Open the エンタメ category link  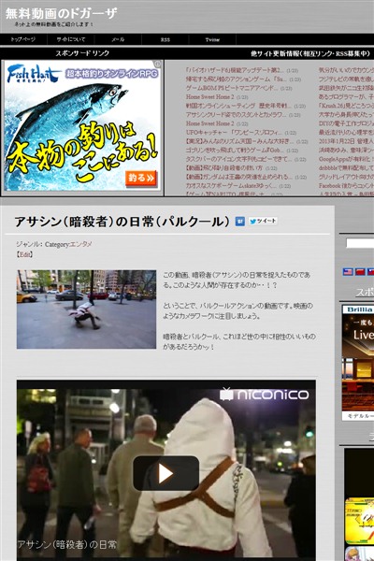[x=81, y=244]
